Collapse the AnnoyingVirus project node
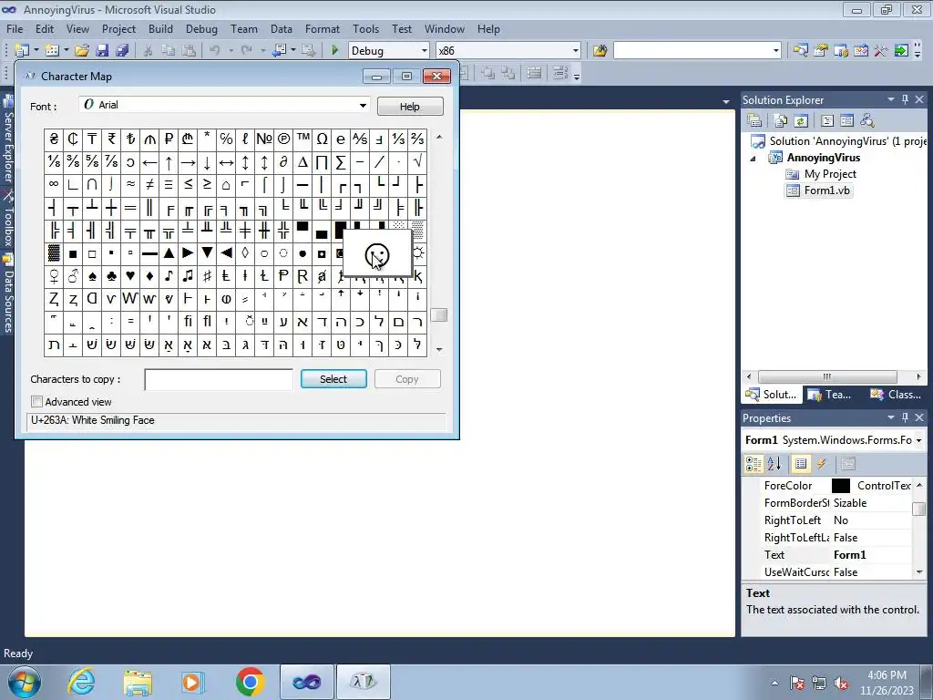 point(753,159)
